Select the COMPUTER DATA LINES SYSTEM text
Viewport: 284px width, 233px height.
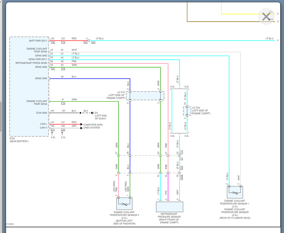pyautogui.click(x=93, y=126)
